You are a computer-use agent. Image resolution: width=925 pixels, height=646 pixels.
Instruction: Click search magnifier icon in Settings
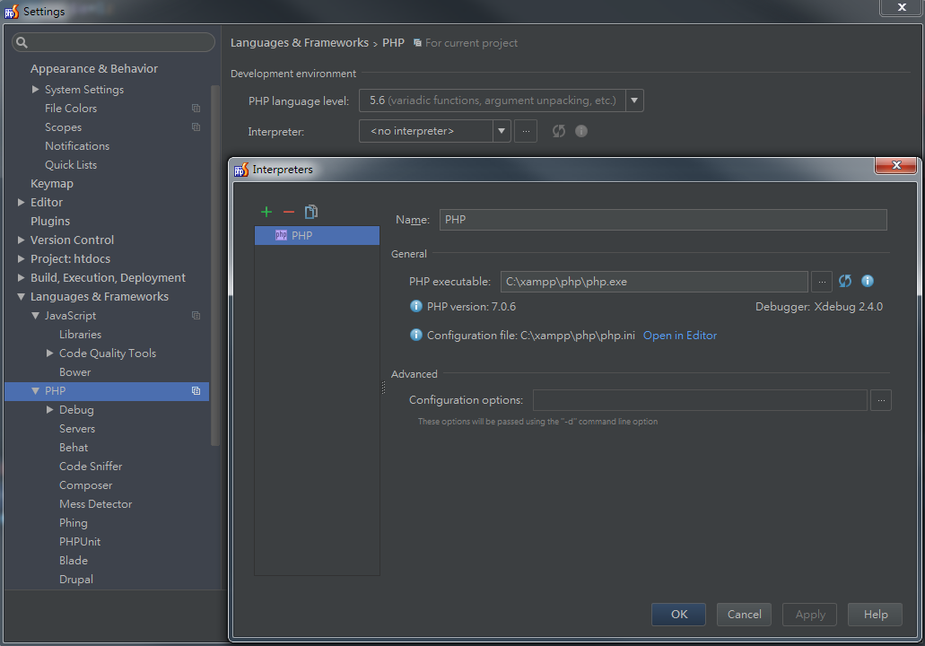[x=22, y=42]
